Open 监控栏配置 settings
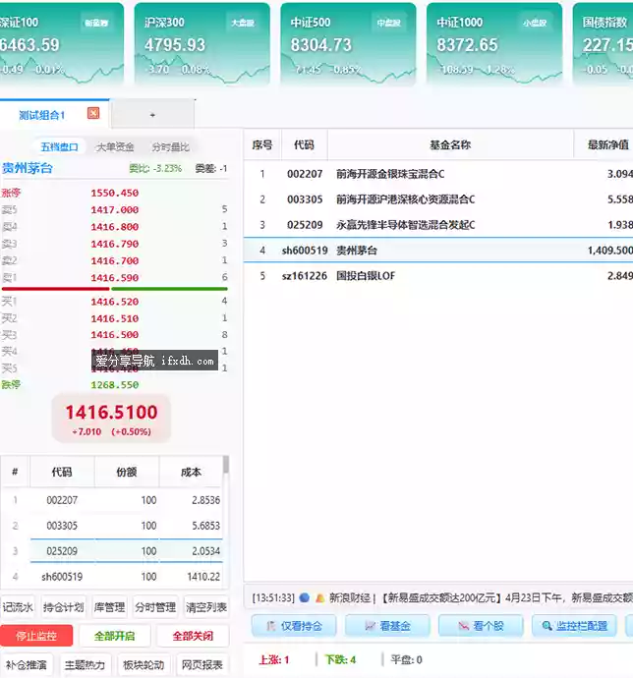This screenshot has width=633, height=678. coord(575,626)
